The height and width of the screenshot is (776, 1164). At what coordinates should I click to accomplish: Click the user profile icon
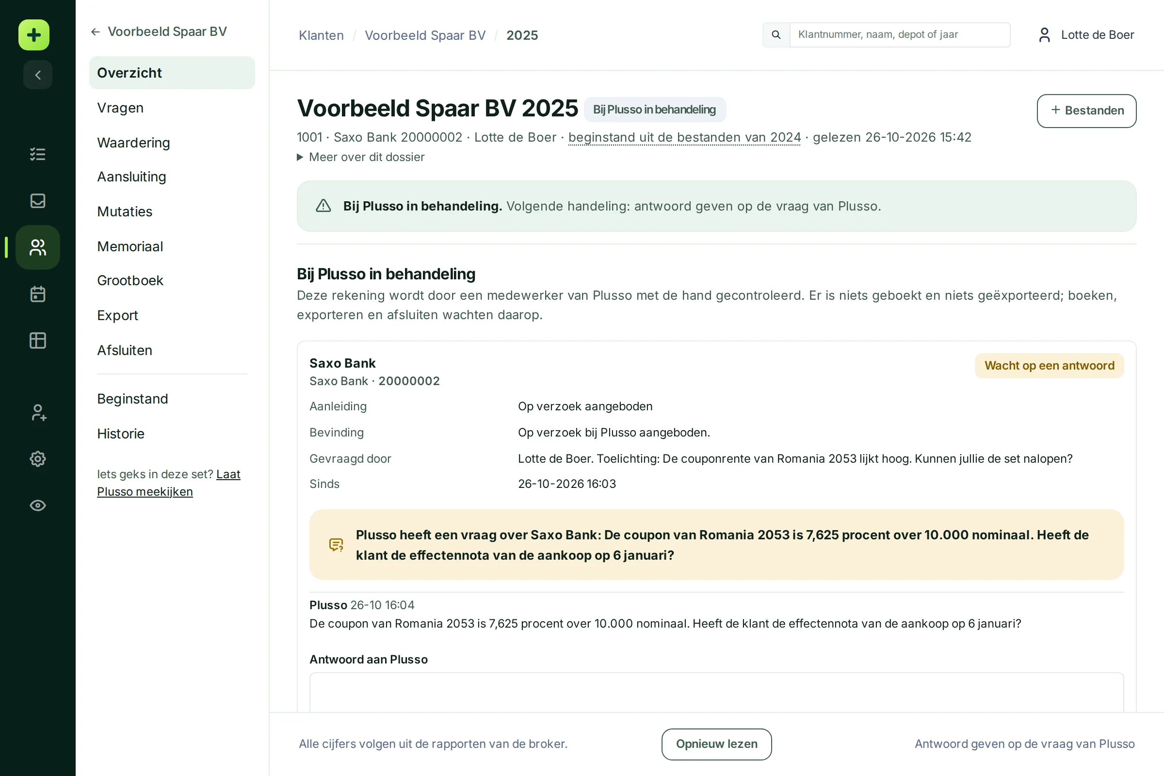(1045, 35)
